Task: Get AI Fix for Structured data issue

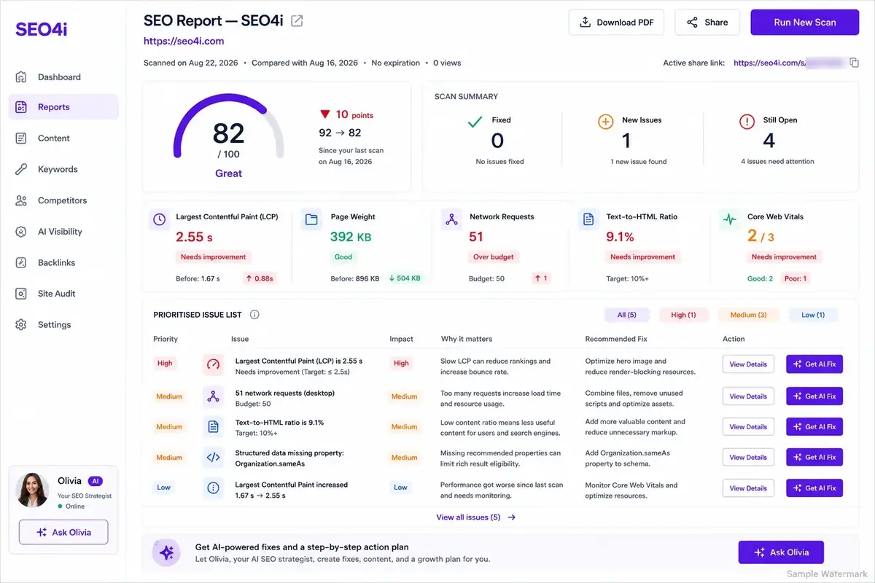Action: coord(814,458)
